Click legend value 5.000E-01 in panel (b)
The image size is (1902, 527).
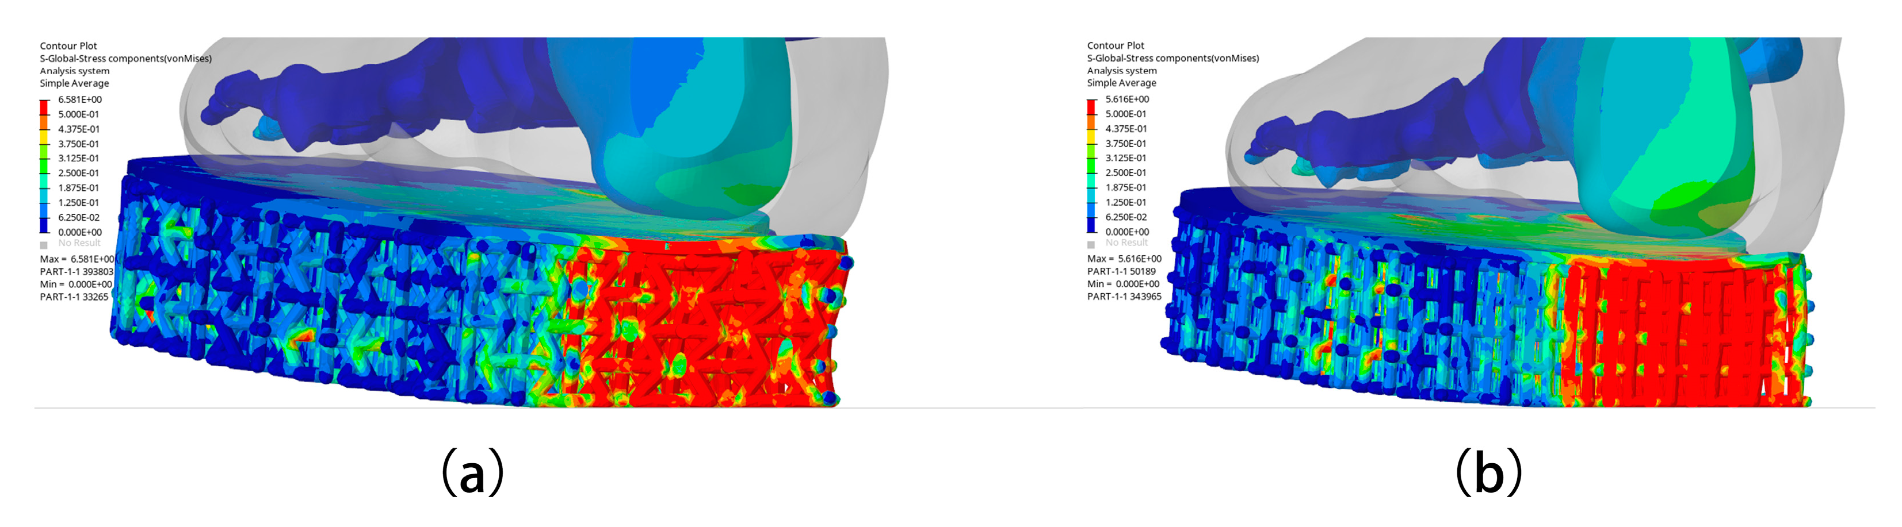click(1125, 114)
